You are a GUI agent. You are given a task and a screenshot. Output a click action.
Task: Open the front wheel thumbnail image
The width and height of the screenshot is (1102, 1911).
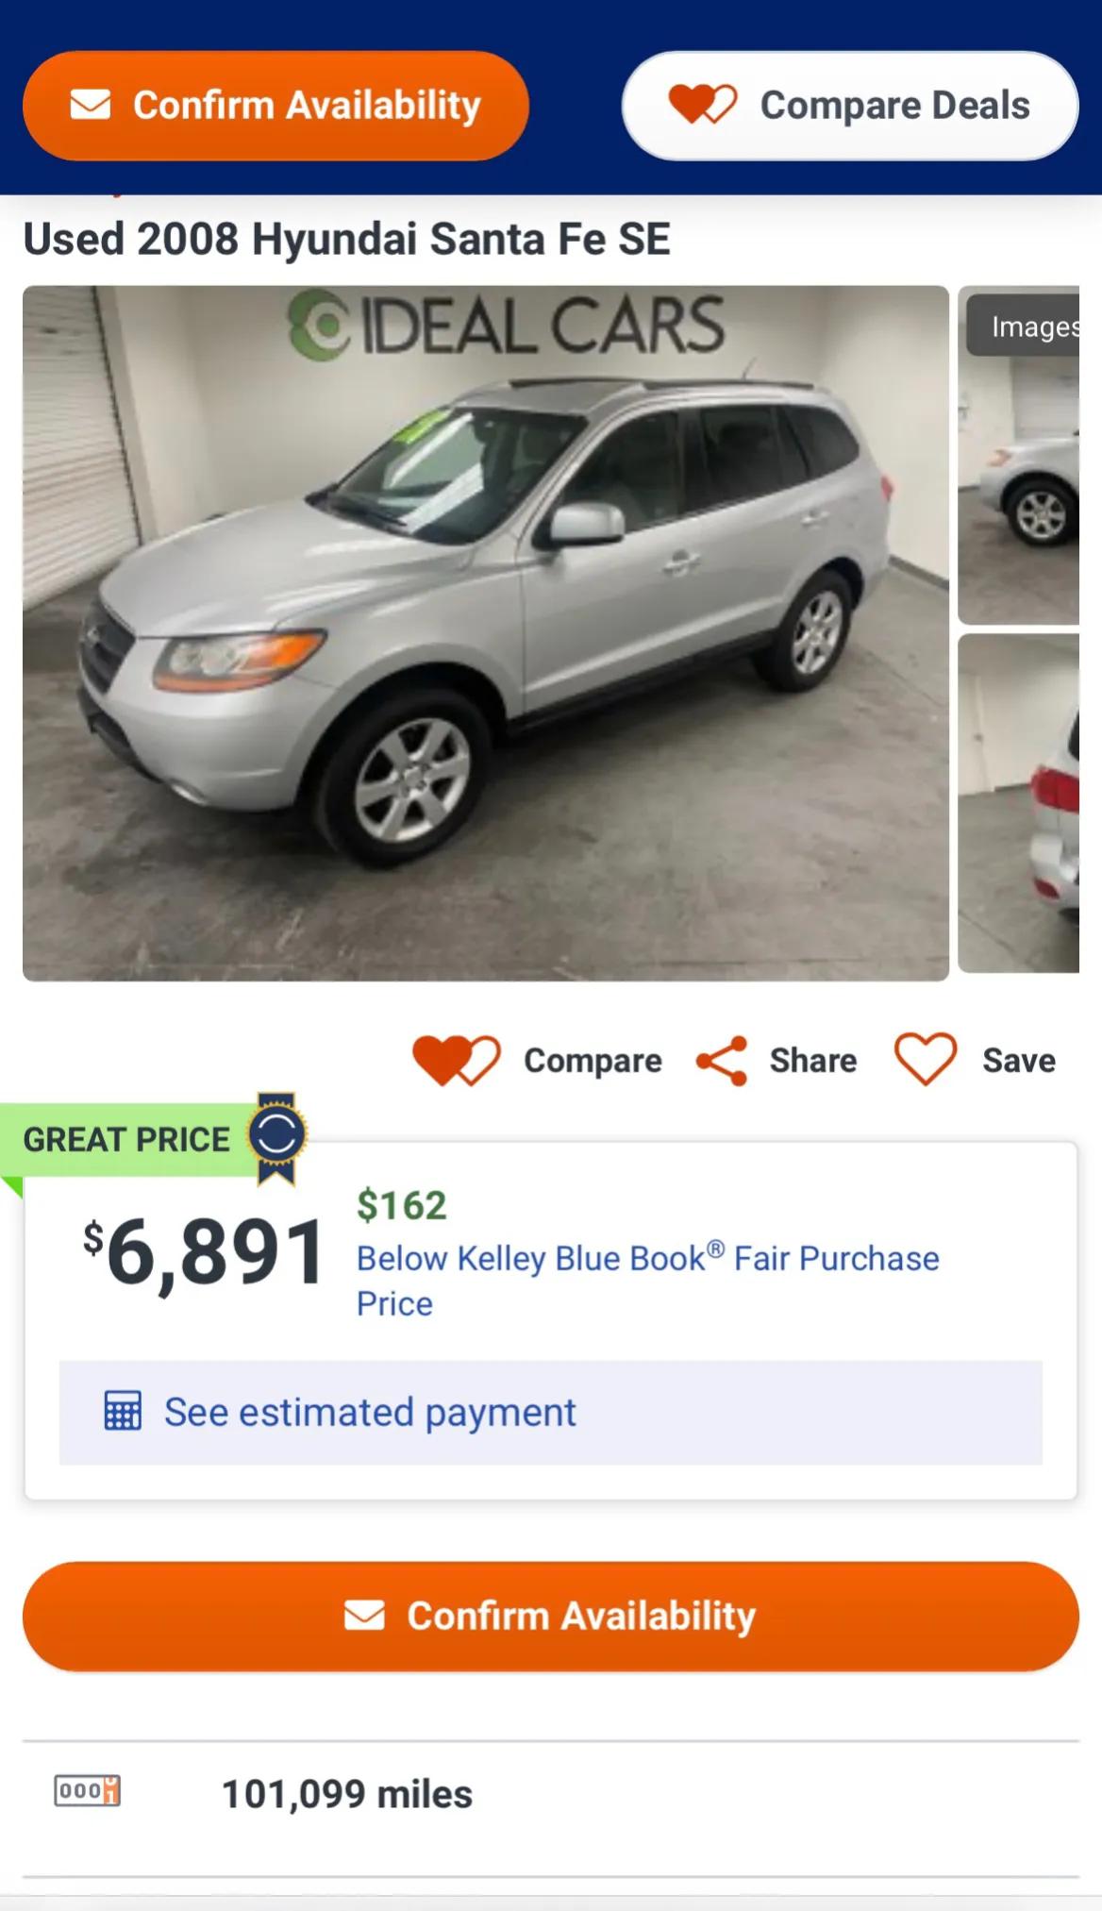coord(1019,456)
